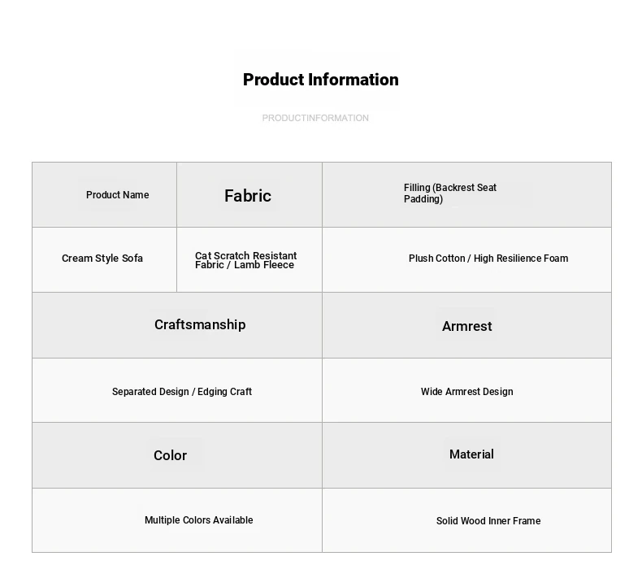Click the Product Name header cell

[104, 194]
